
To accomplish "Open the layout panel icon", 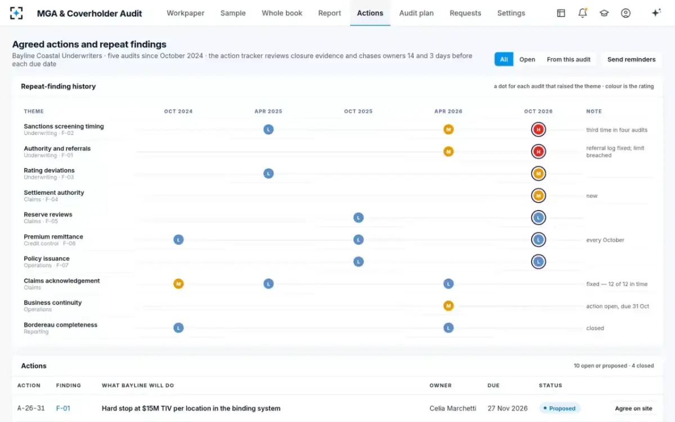I will (x=561, y=13).
